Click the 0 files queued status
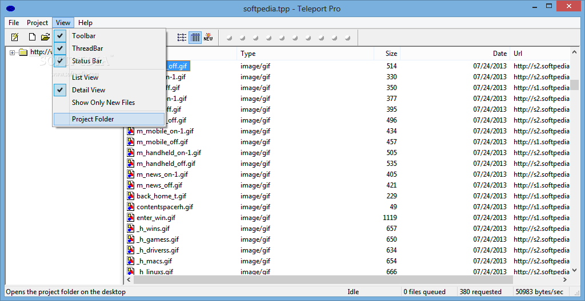 point(424,292)
